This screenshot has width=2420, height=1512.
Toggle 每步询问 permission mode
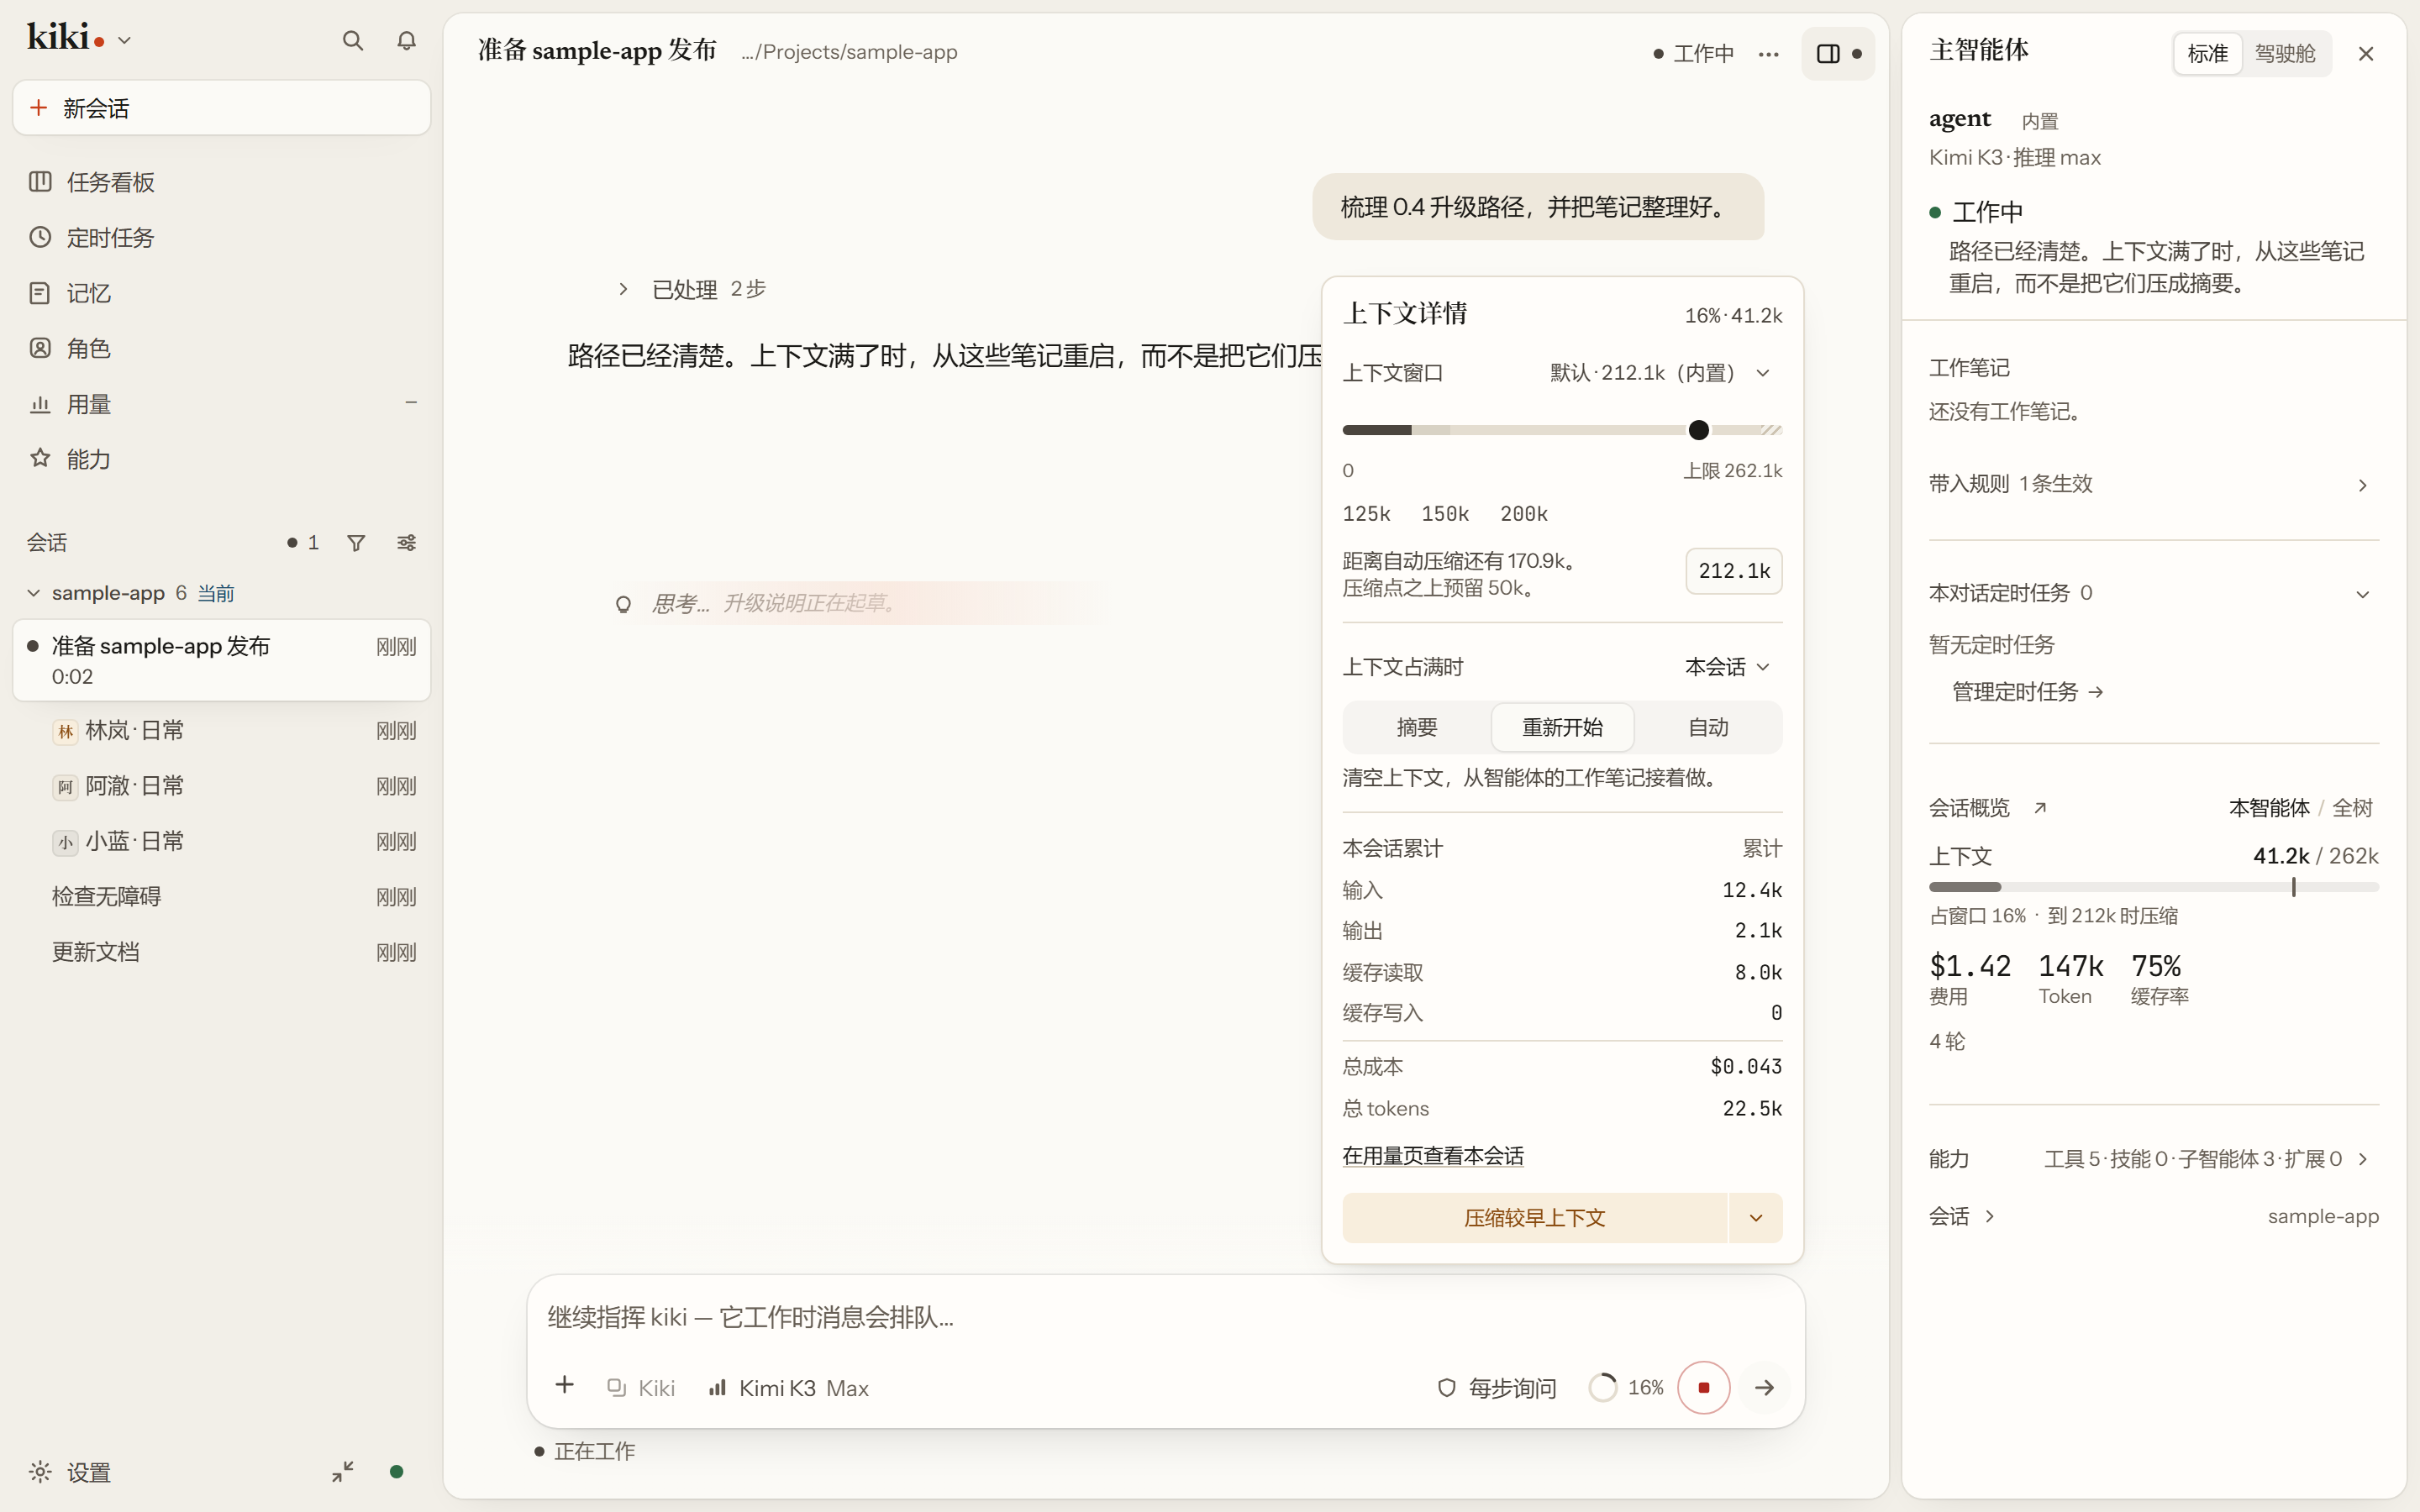tap(1497, 1388)
